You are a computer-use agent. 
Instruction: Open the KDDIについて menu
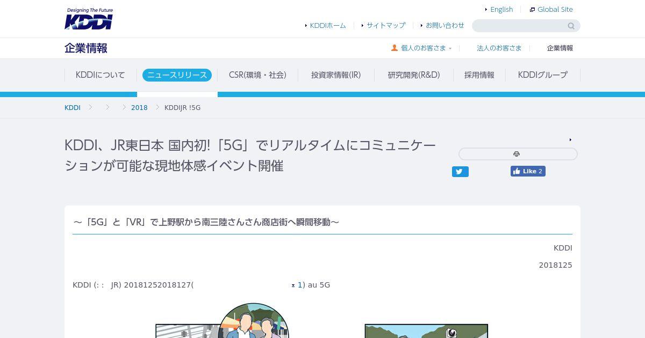pyautogui.click(x=101, y=75)
